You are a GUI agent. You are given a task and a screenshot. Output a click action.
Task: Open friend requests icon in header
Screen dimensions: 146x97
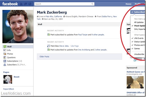point(21,4)
